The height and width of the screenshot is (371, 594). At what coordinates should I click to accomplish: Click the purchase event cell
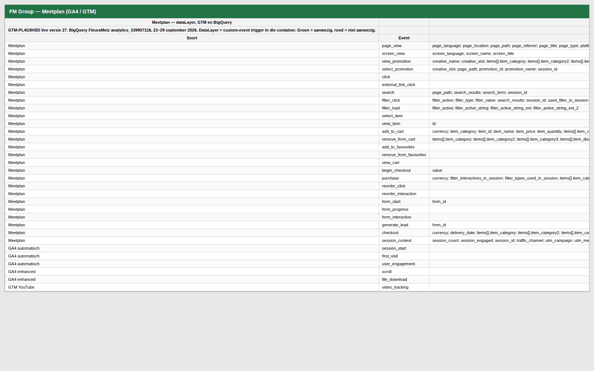404,178
